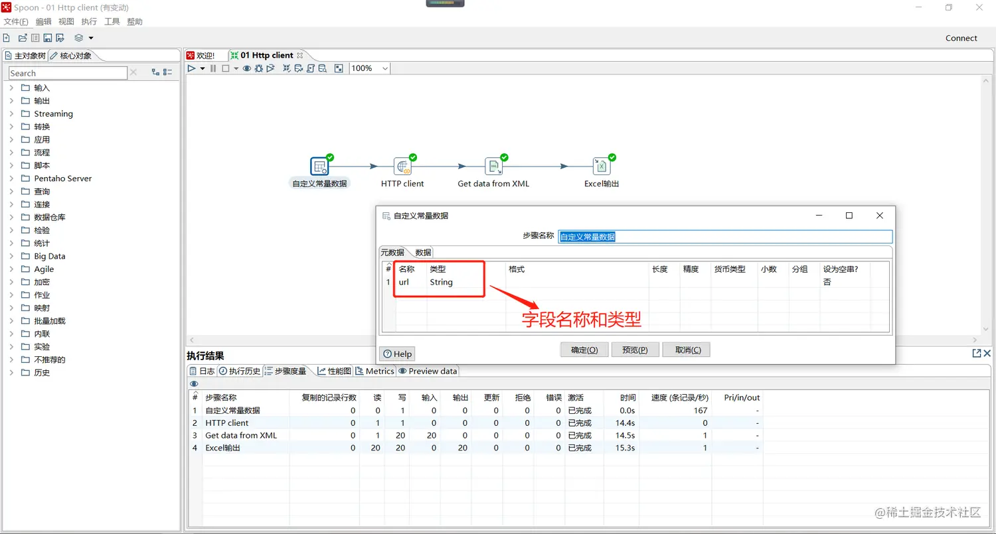Switch to the 数据 tab in dialog
Image resolution: width=996 pixels, height=534 pixels.
[423, 252]
